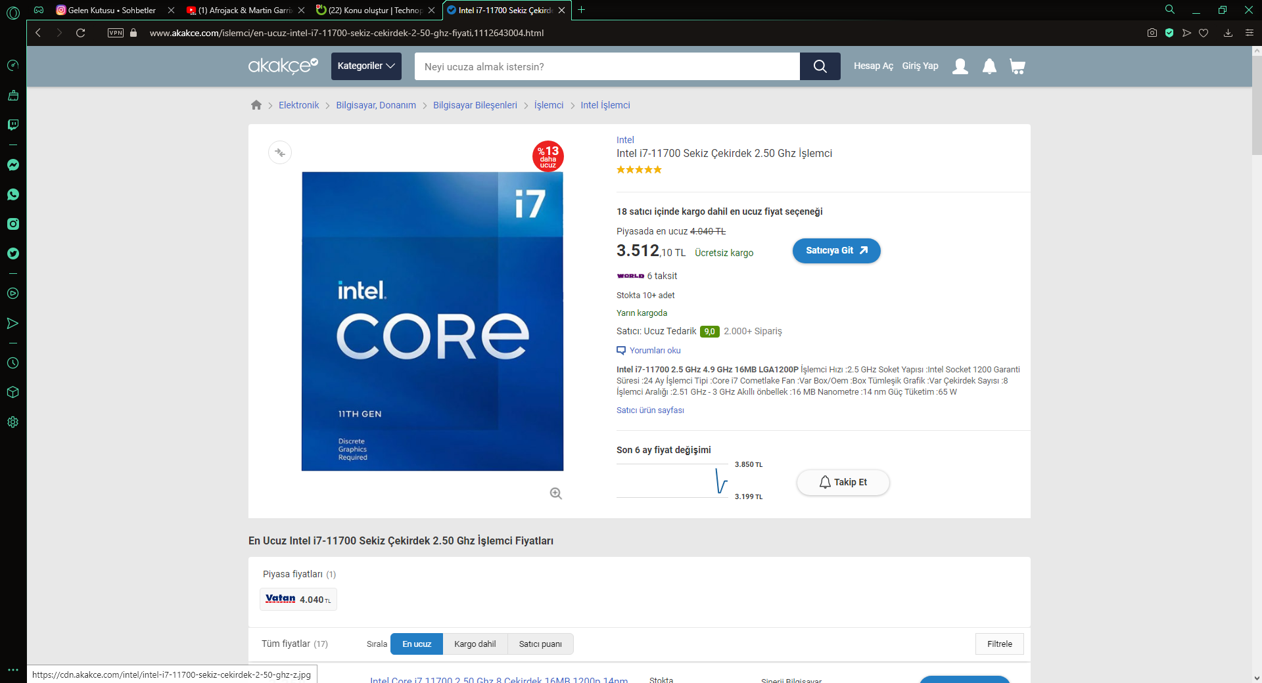Sort prices by Kargo dahil
The image size is (1262, 683).
click(x=475, y=644)
